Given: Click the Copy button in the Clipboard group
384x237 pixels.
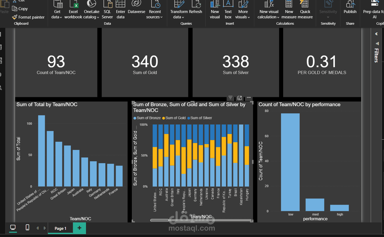Looking at the screenshot, I should click(x=20, y=8).
